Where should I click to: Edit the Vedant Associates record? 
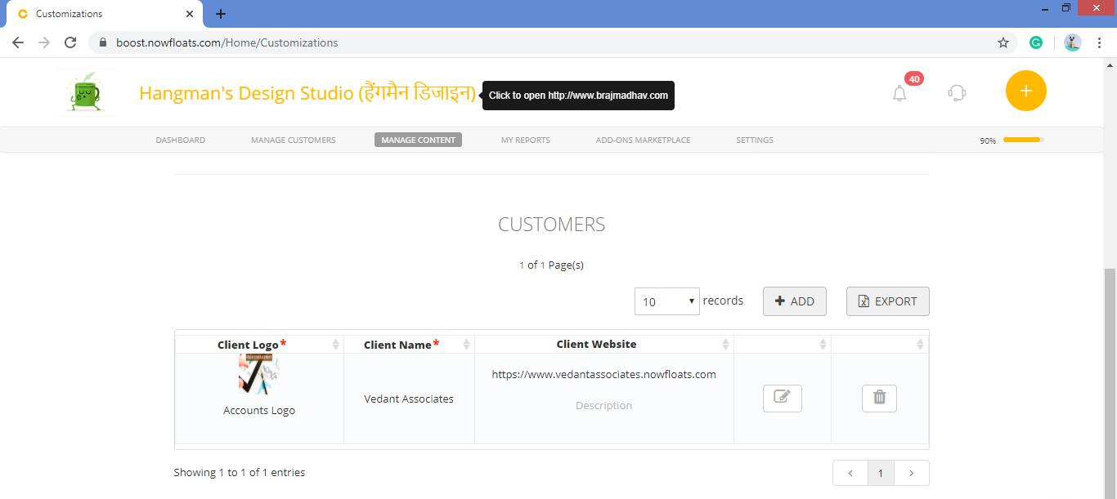pos(783,399)
